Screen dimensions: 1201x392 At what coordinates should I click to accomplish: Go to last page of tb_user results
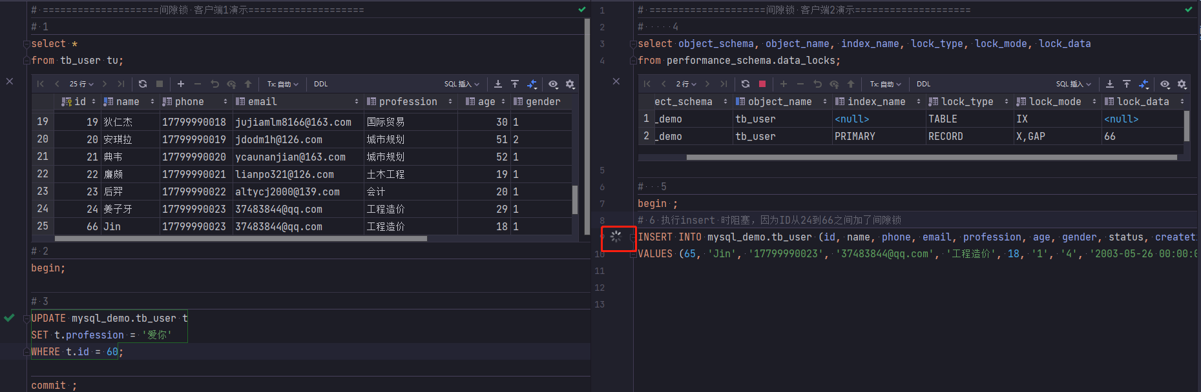click(x=121, y=84)
